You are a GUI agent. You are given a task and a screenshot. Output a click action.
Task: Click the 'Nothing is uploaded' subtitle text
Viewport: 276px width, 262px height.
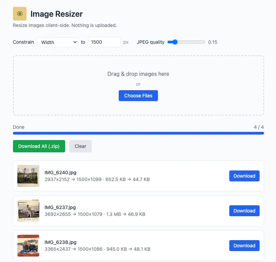tap(94, 25)
